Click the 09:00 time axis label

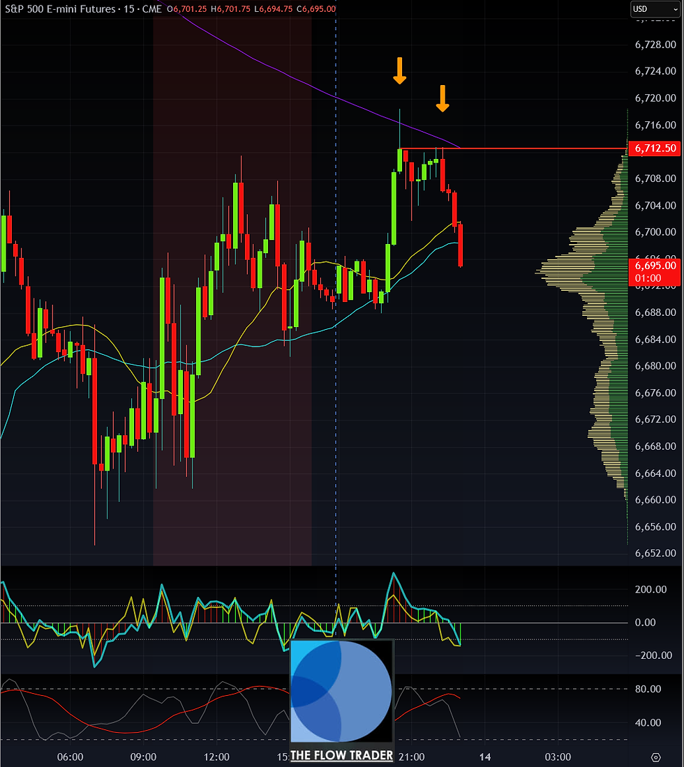click(x=143, y=757)
